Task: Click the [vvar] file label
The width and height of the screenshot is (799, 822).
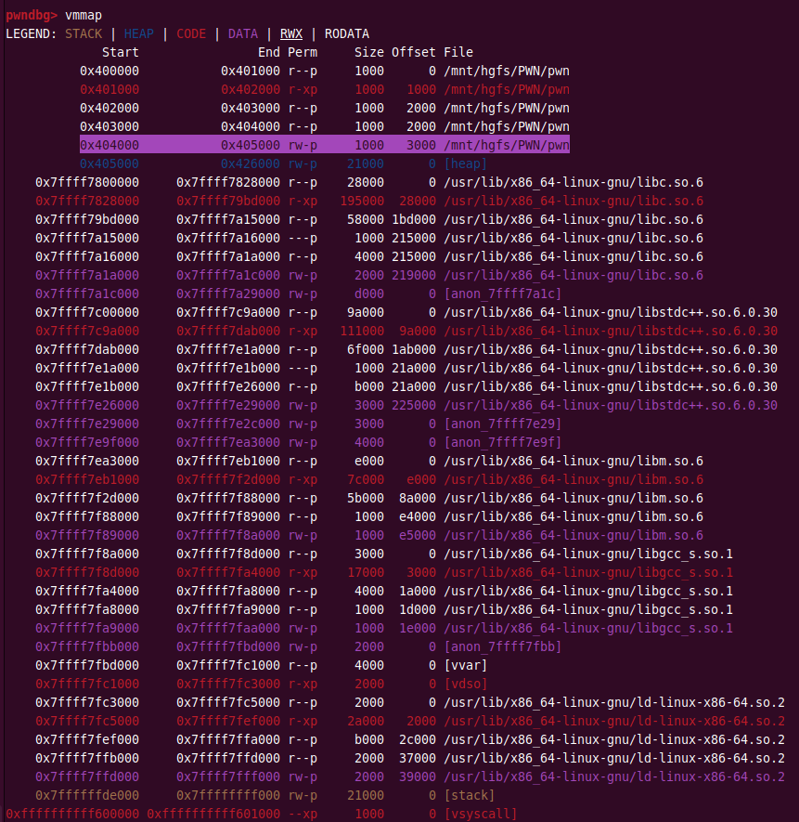Action: tap(465, 665)
